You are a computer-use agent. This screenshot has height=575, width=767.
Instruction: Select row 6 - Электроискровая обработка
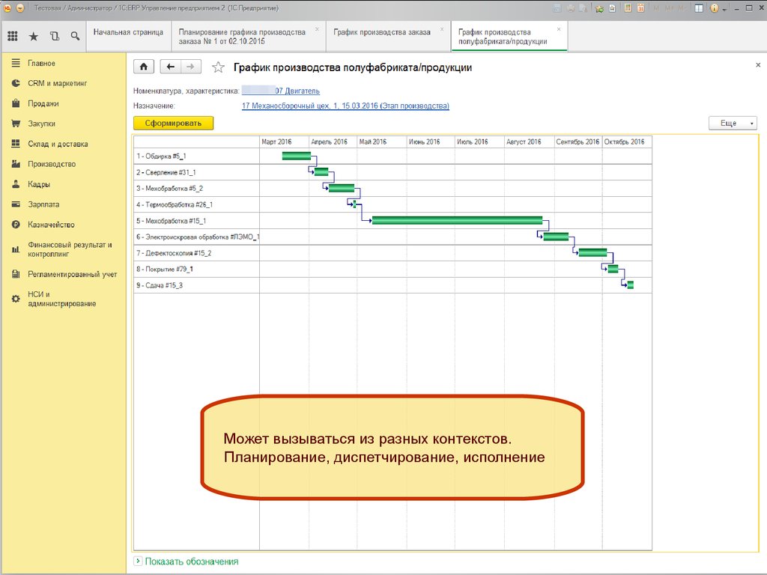tap(197, 237)
